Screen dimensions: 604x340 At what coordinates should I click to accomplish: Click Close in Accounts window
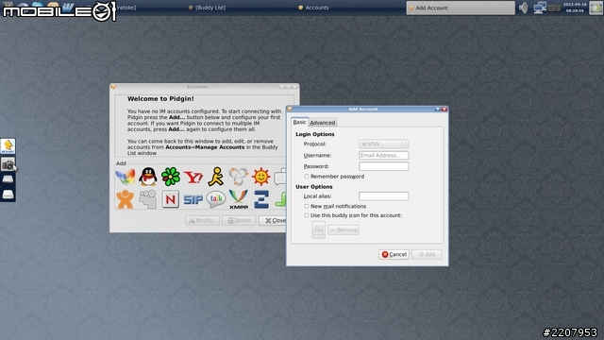click(x=273, y=220)
